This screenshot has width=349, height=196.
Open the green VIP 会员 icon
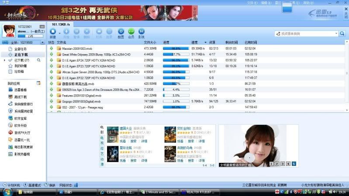click(131, 31)
